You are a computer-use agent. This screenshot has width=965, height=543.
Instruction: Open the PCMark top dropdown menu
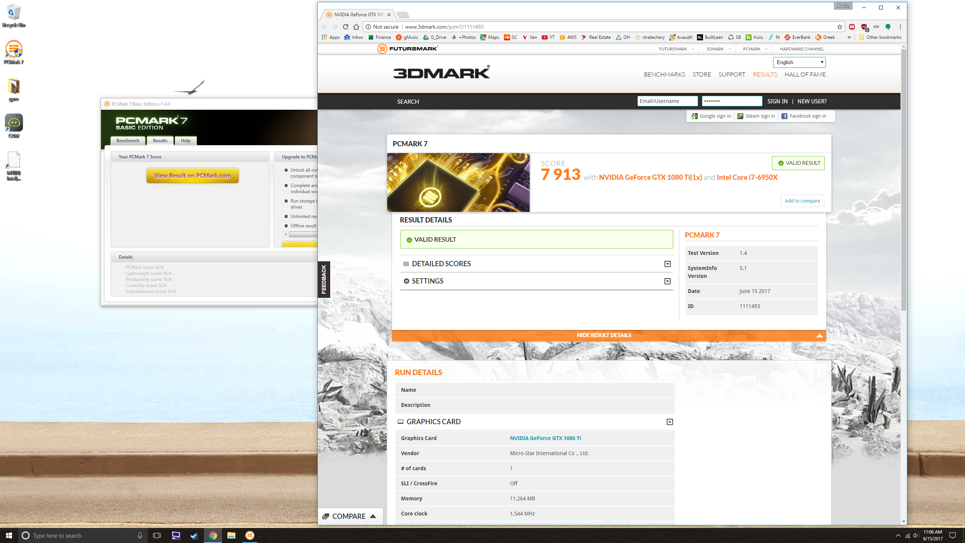click(755, 49)
